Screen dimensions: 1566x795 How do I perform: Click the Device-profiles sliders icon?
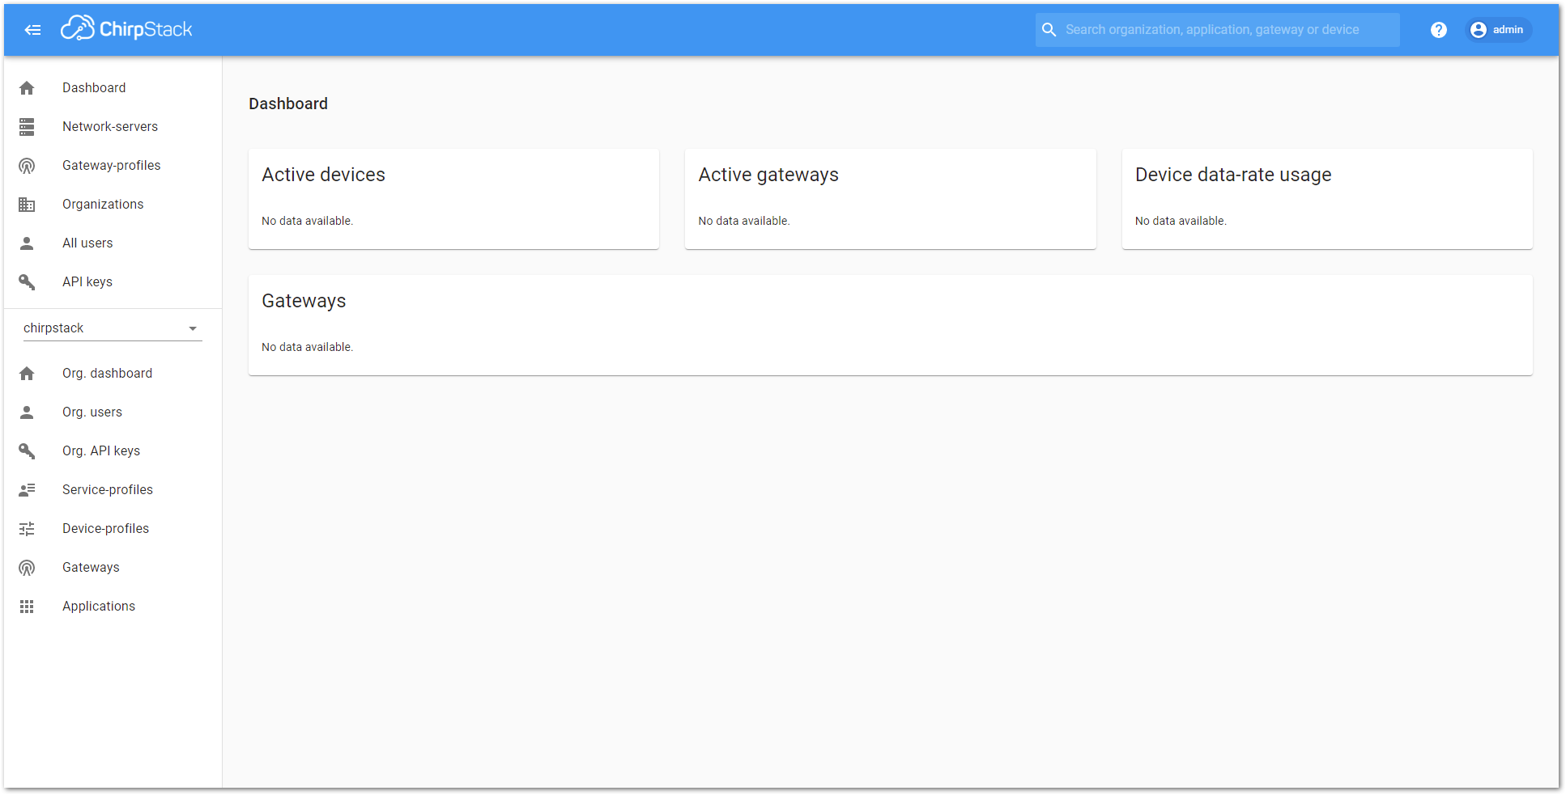pyautogui.click(x=27, y=529)
